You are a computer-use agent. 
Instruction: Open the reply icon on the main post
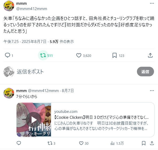(x=7, y=55)
